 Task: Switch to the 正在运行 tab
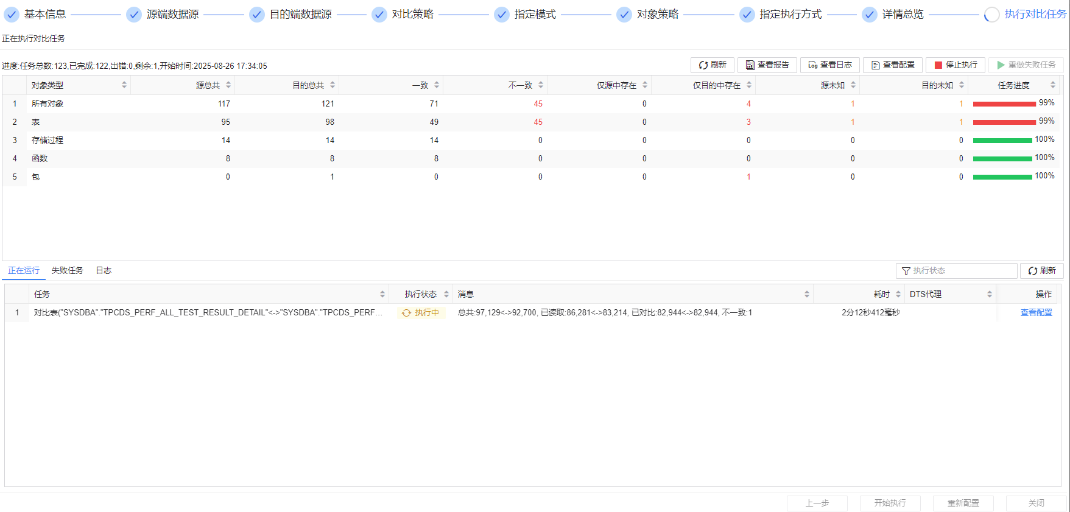24,271
